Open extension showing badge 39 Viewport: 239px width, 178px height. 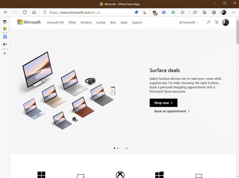pyautogui.click(x=155, y=13)
